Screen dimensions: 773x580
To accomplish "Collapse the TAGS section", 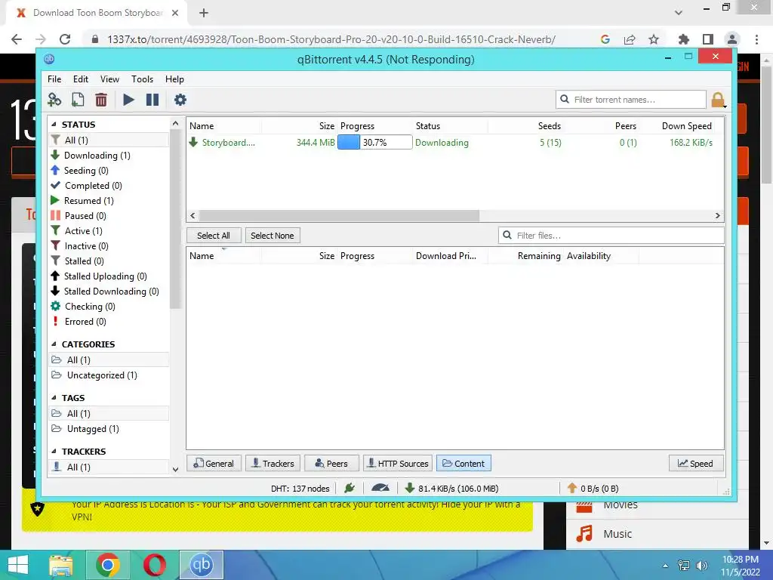I will [x=54, y=398].
